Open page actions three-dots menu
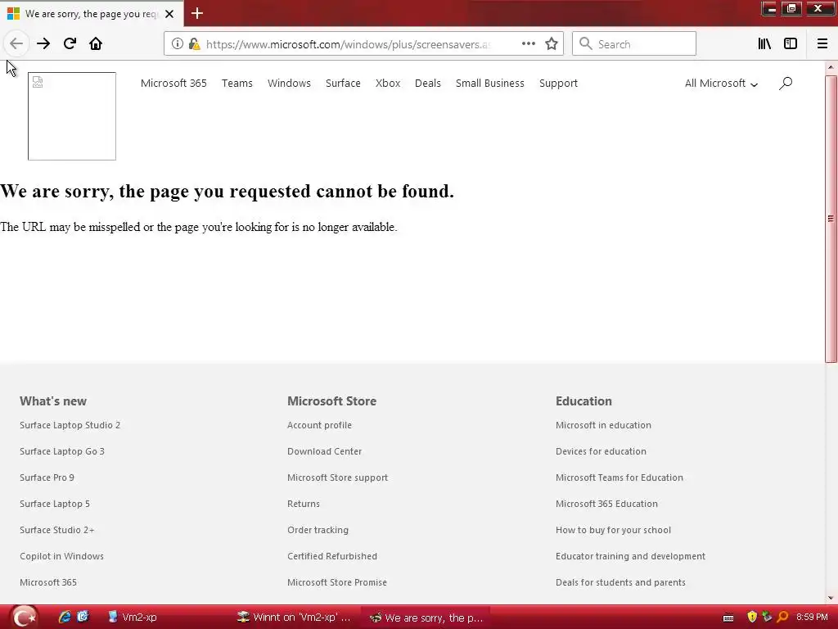Screen dimensions: 838x629 (x=528, y=44)
